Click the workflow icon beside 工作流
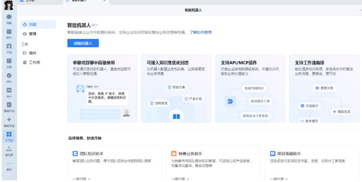 (x=25, y=62)
